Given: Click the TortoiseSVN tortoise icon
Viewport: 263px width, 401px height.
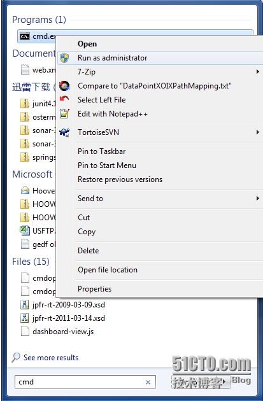Looking at the screenshot, I should (x=64, y=132).
